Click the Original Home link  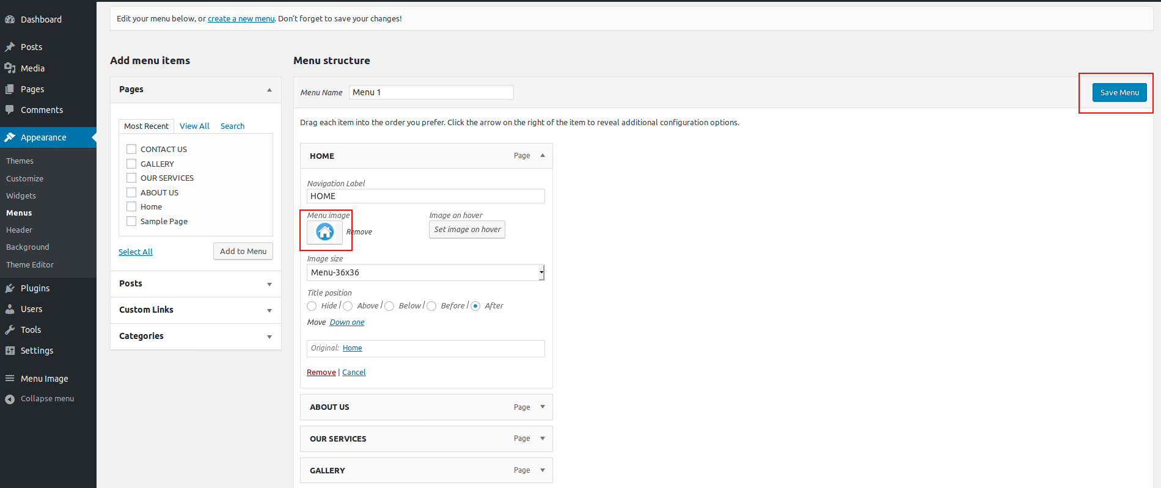[353, 348]
